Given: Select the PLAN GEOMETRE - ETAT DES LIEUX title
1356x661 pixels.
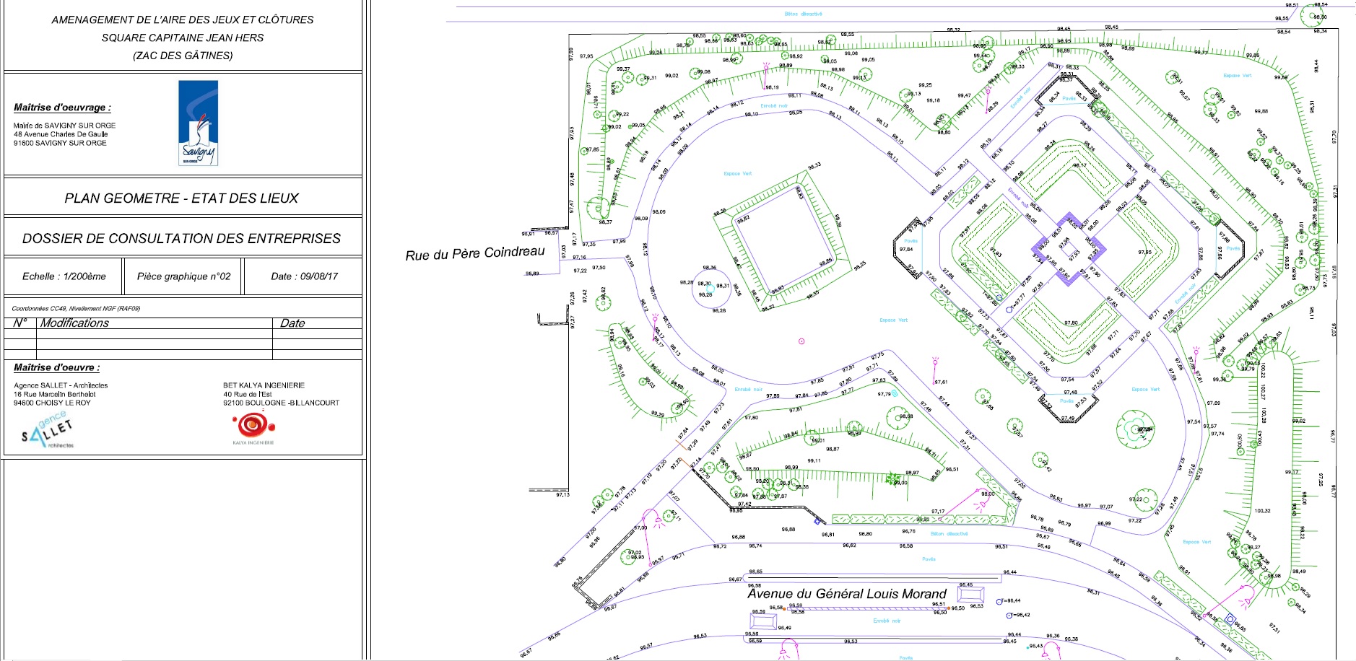Looking at the screenshot, I should coord(181,198).
